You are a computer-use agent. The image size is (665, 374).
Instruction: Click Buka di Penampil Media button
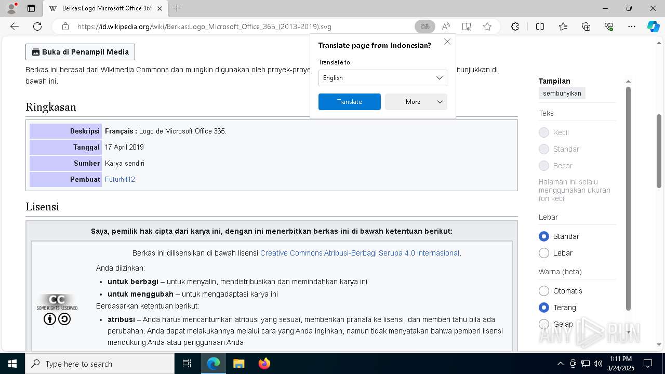point(80,52)
